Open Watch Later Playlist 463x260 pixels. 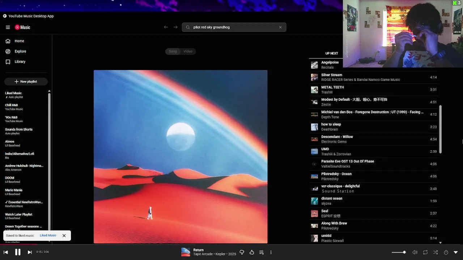tap(25, 216)
